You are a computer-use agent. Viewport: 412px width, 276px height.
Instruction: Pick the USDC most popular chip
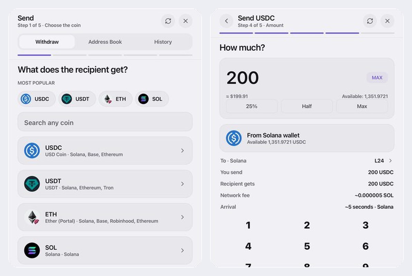(37, 99)
